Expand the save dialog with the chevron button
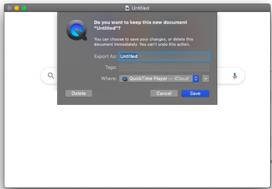The height and width of the screenshot is (189, 272). pos(206,78)
